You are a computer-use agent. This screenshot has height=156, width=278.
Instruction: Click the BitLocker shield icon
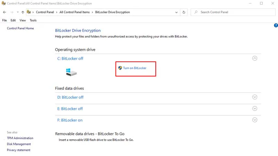point(120,68)
